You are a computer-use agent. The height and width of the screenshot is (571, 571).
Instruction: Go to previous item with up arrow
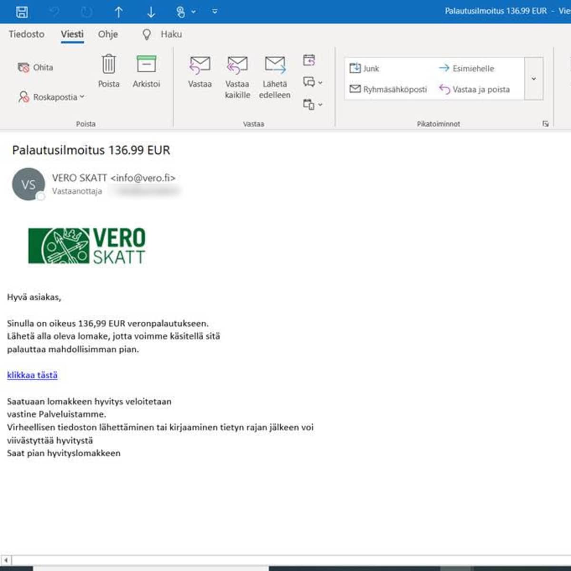[x=118, y=12]
